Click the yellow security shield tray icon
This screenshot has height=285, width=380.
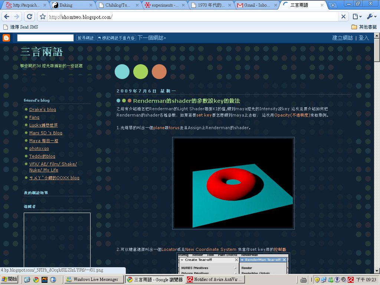(317, 280)
